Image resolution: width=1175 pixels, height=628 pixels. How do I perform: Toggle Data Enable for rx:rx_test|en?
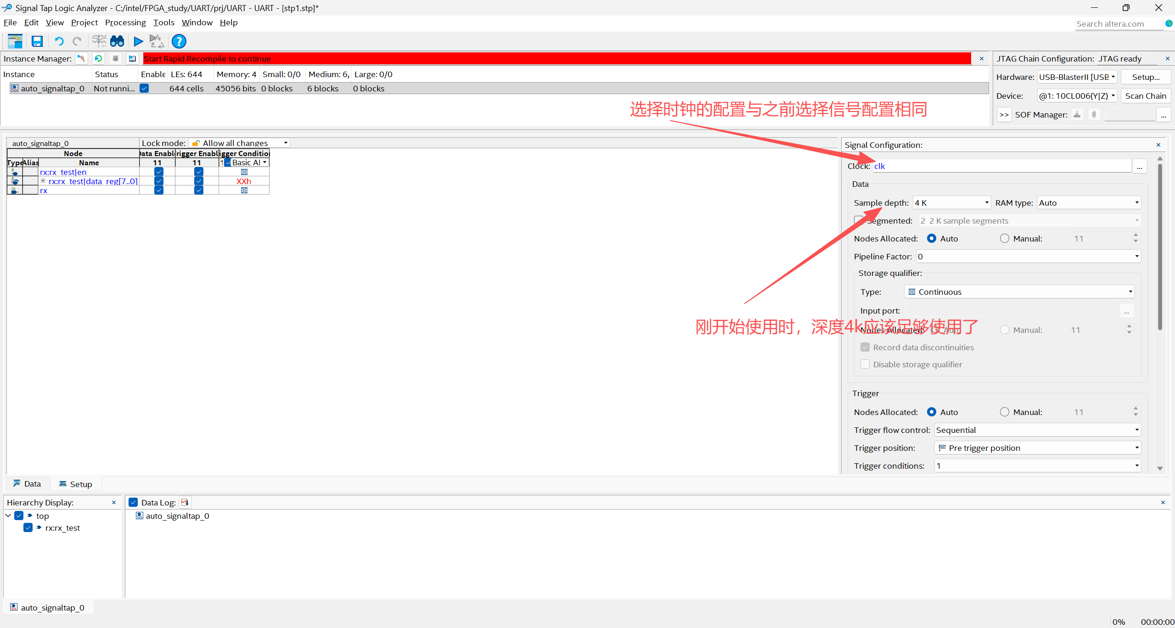159,172
